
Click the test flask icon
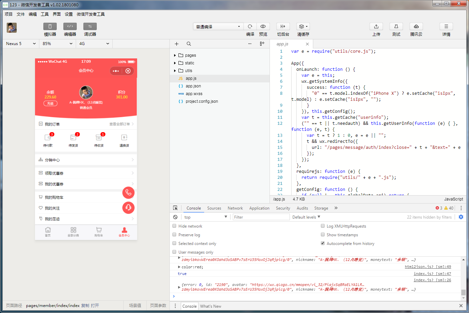point(396,26)
